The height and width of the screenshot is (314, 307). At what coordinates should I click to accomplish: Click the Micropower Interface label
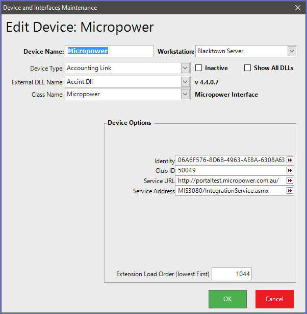(226, 95)
